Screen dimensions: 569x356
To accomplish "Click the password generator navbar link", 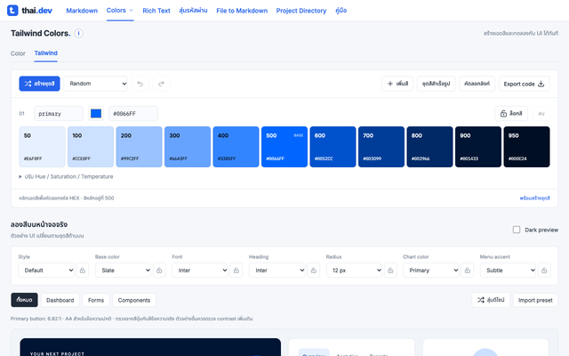I will [x=193, y=11].
